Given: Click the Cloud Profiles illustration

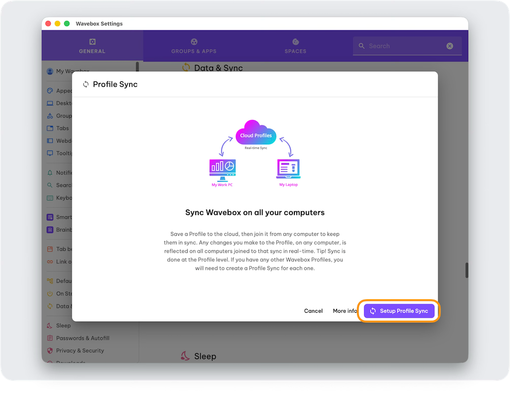Looking at the screenshot, I should point(255,134).
